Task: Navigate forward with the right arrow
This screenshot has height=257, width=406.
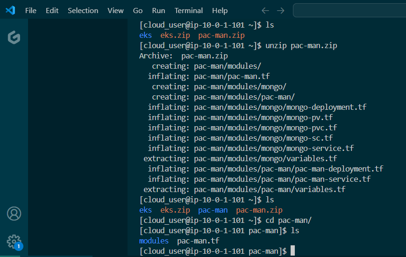Action: 280,10
